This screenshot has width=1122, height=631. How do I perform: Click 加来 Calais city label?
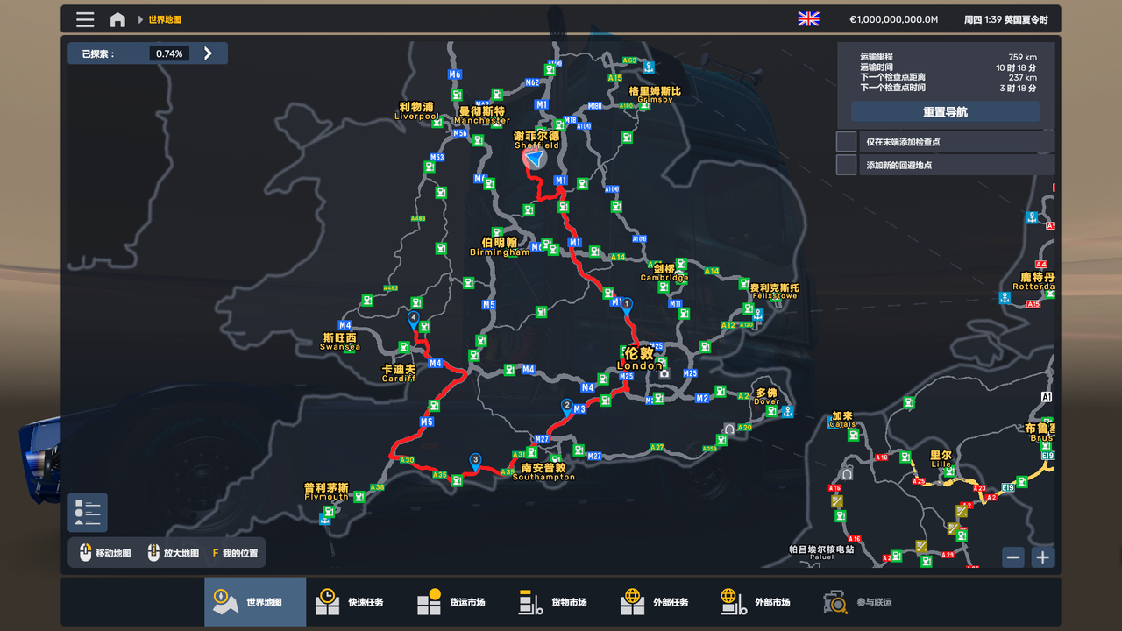coord(843,421)
